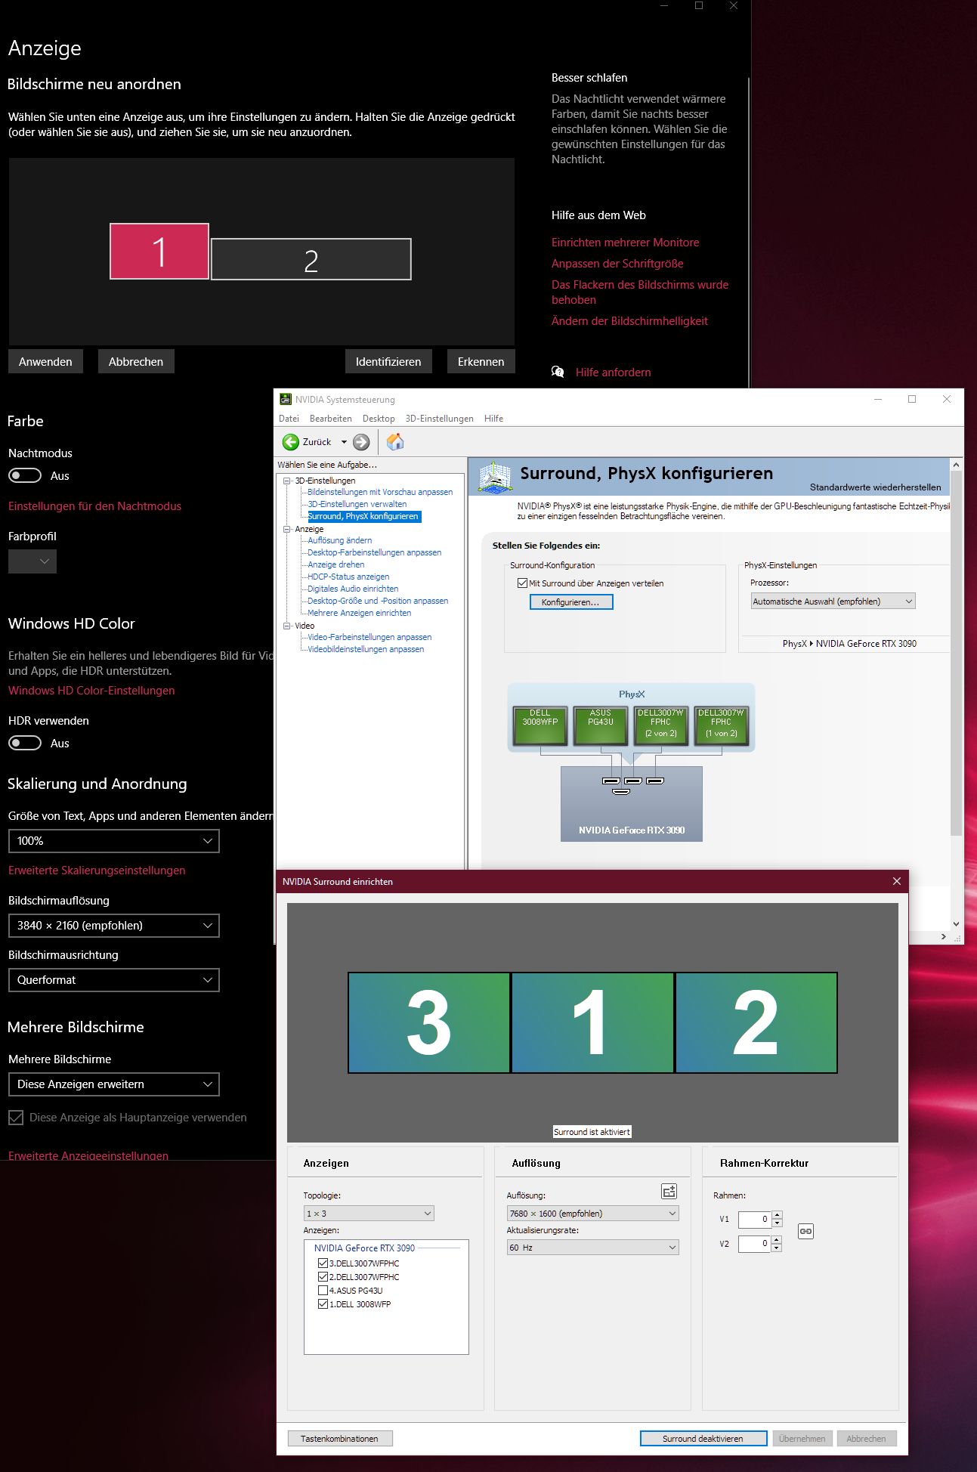This screenshot has width=977, height=1472.
Task: Click the Identifizieren button
Action: (x=388, y=361)
